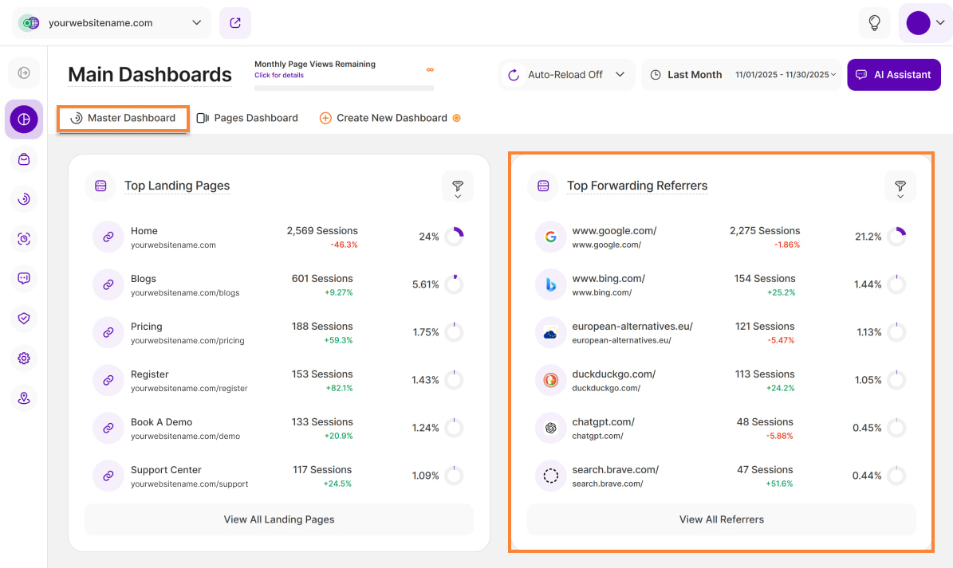
Task: Click the lightbulb tips icon
Action: tap(874, 23)
